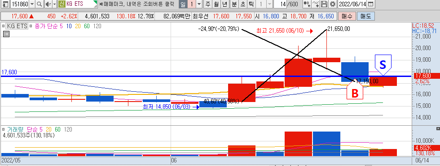Expand the daily period count dropdown
440x166 pixels.
coord(199,4)
